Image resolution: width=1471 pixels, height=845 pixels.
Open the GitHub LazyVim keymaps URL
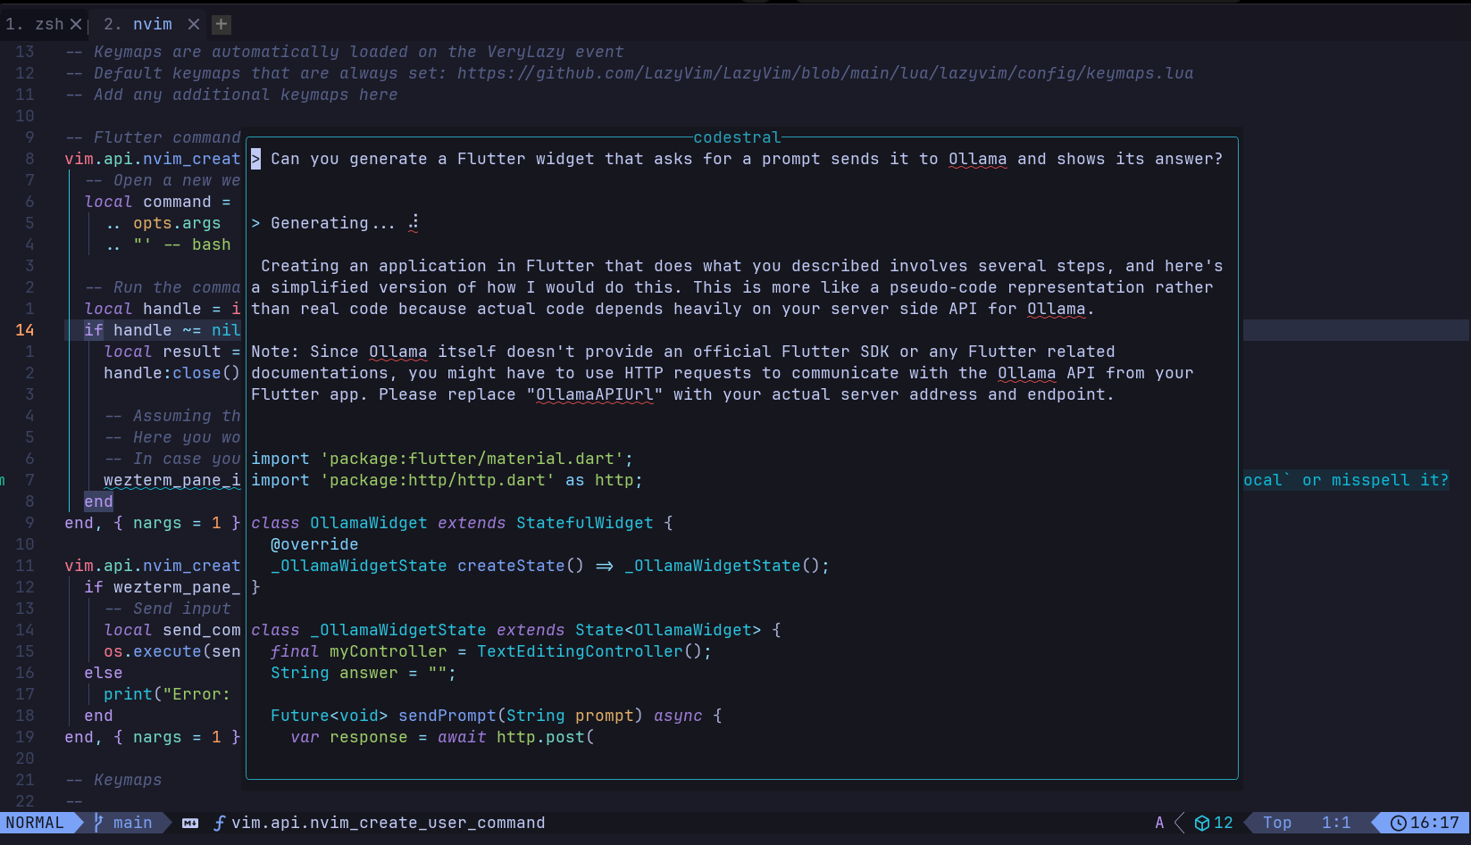[824, 73]
